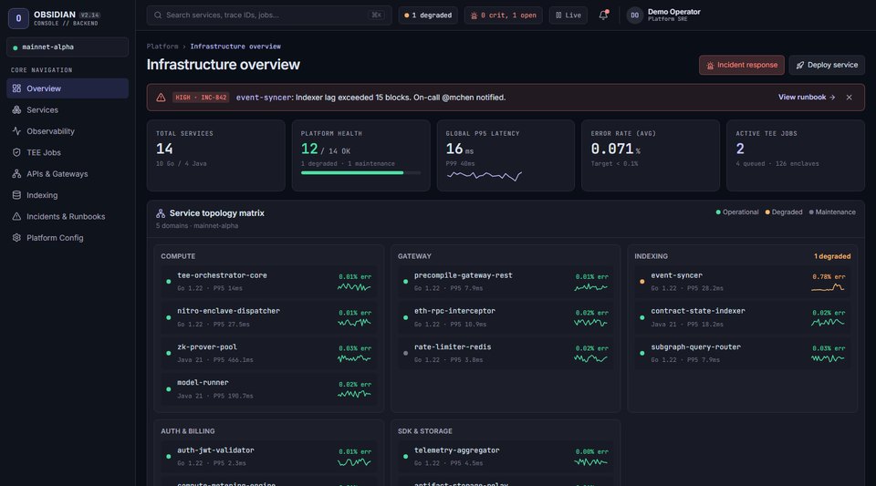This screenshot has height=486, width=876.
Task: Open the telemetry-aggregator service row
Action: click(506, 457)
